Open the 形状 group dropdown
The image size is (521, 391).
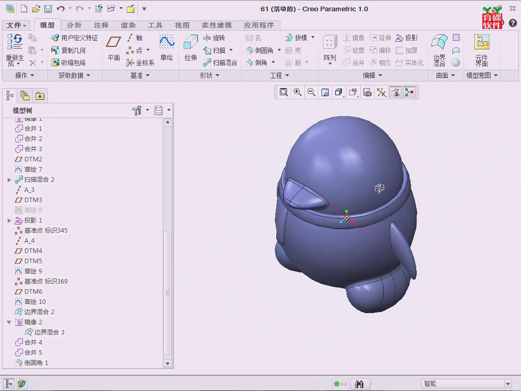210,75
